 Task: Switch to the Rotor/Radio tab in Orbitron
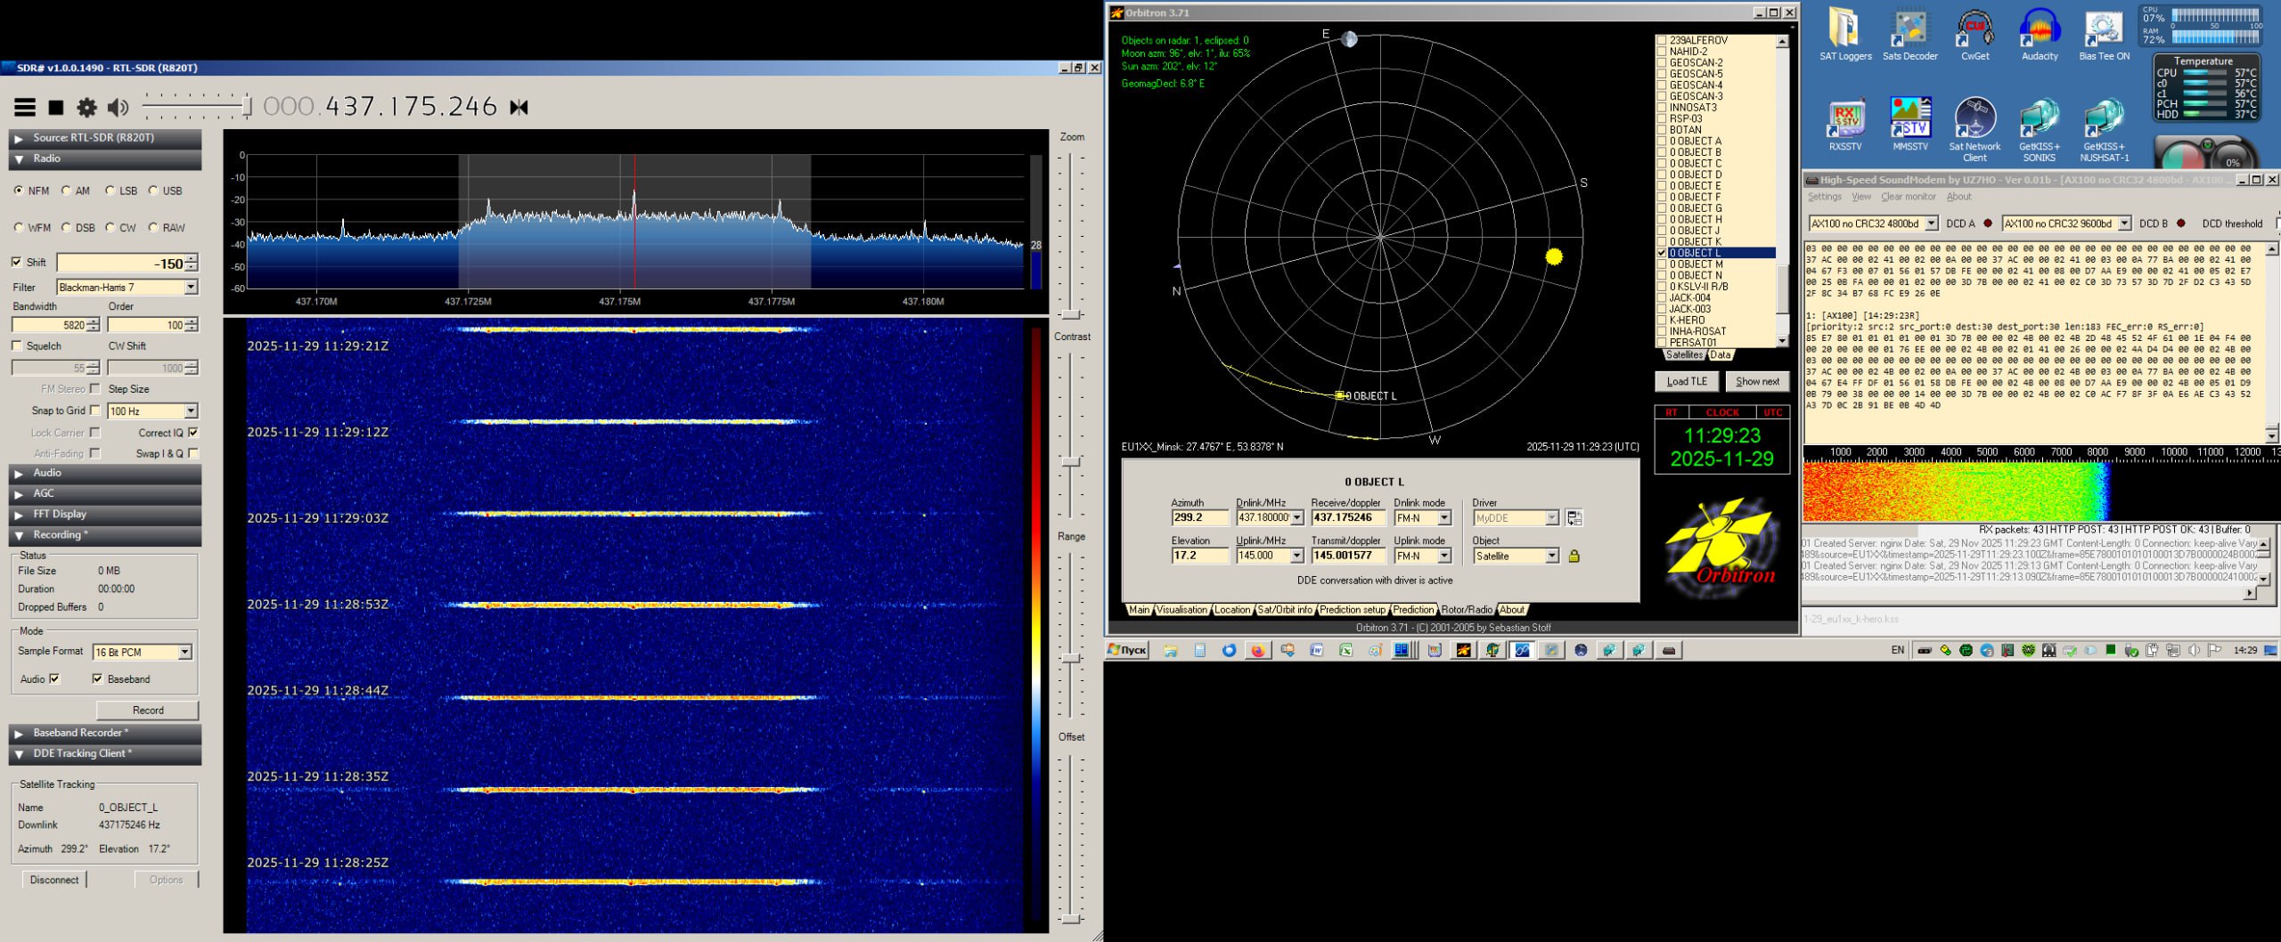point(1466,610)
